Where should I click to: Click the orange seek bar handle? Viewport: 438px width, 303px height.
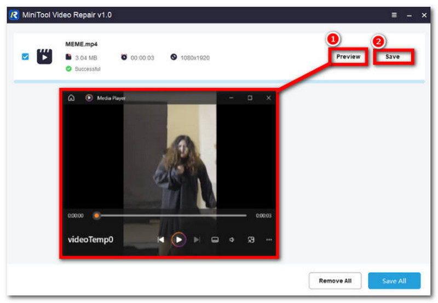coord(96,215)
